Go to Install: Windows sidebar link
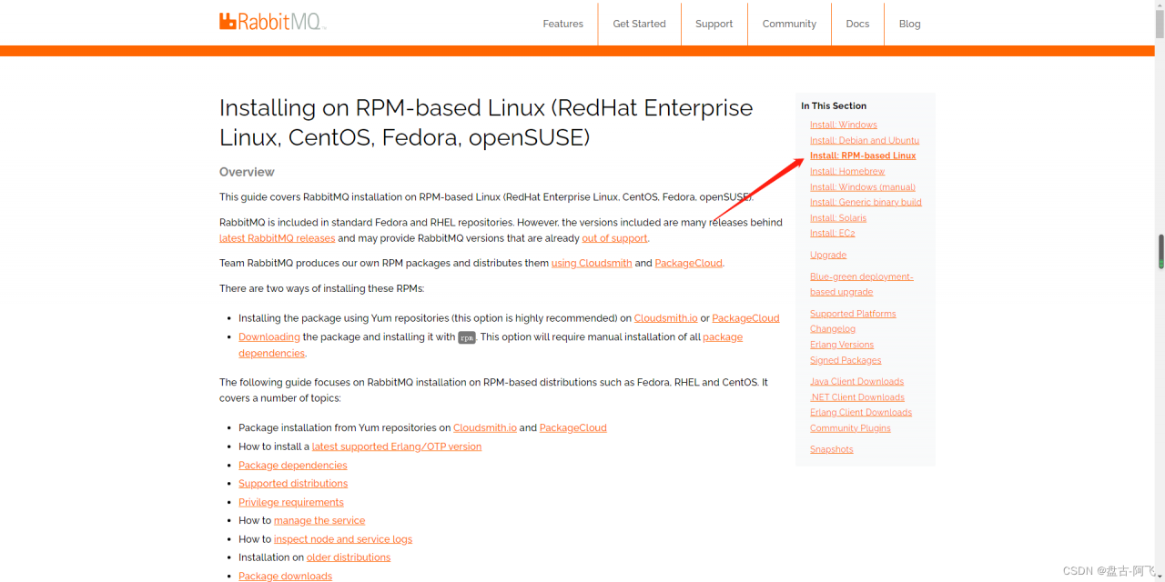Viewport: 1165px width, 582px height. [844, 125]
